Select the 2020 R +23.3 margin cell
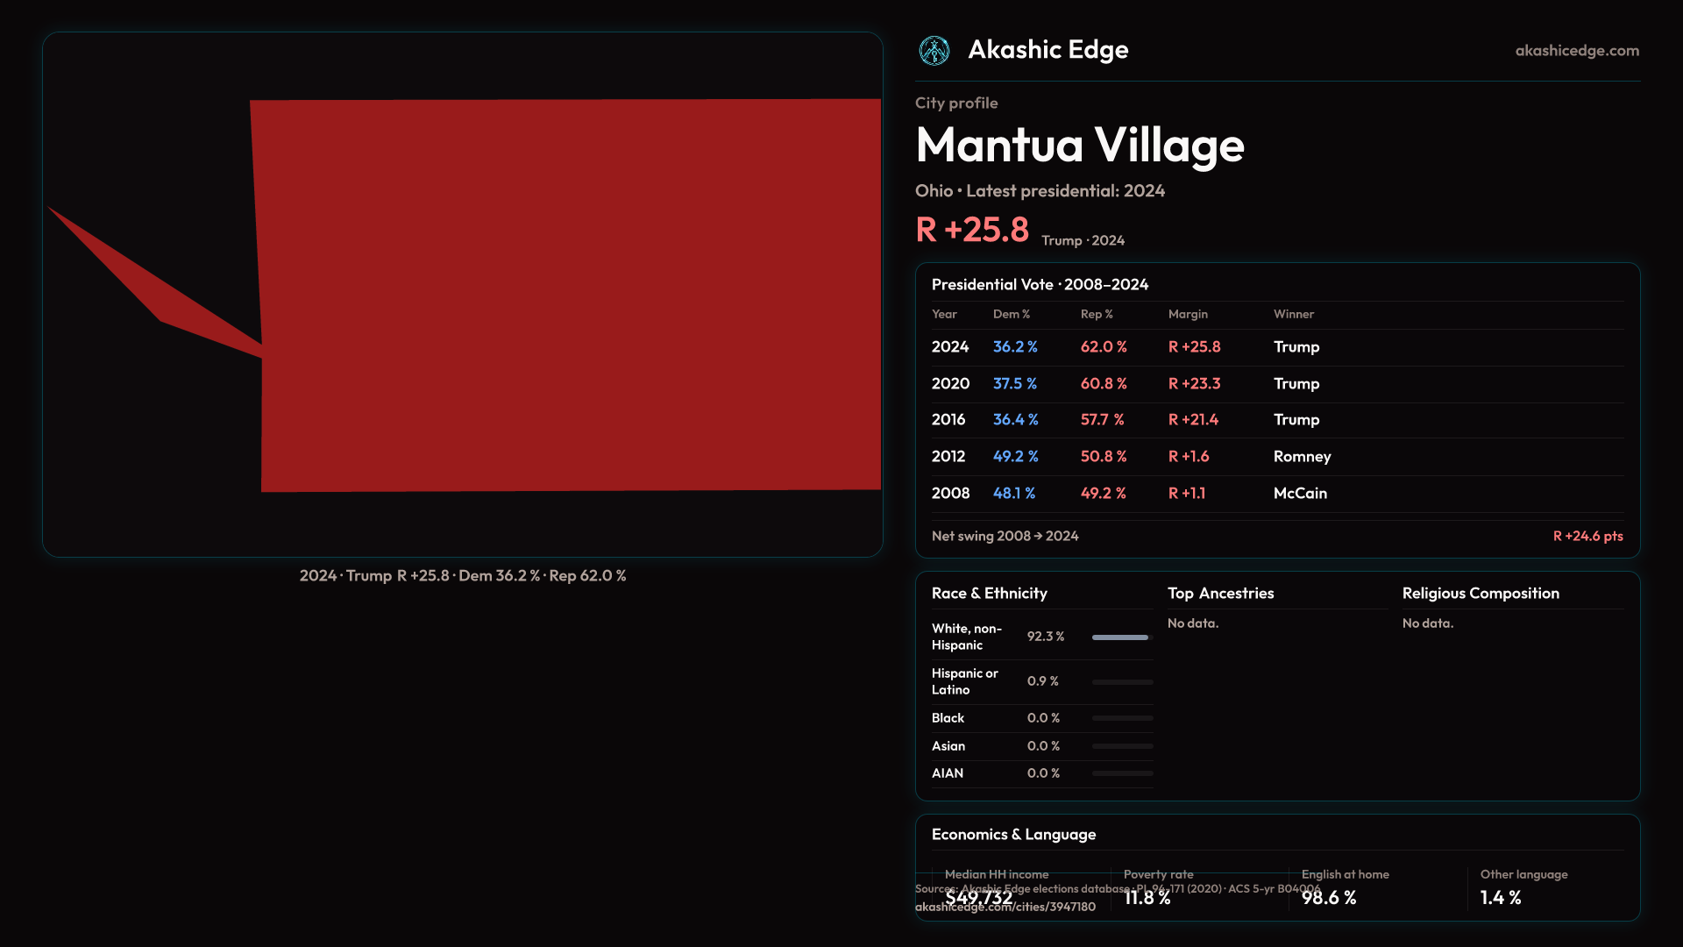This screenshot has width=1683, height=947. (x=1194, y=384)
